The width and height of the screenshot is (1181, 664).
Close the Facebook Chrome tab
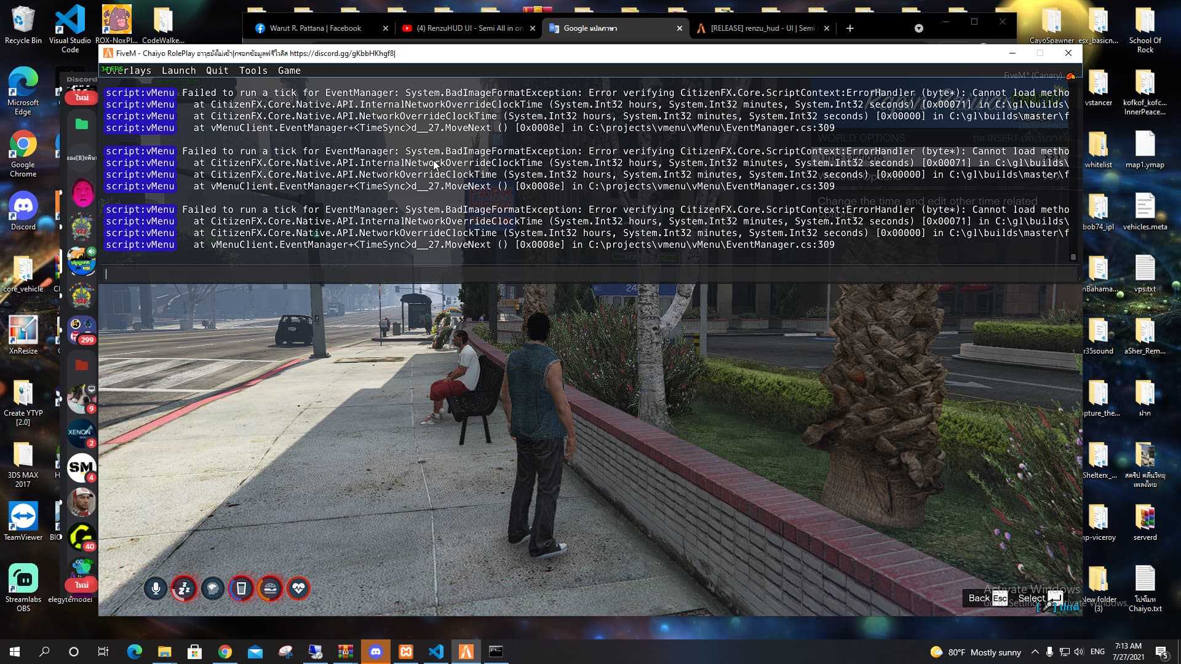385,28
